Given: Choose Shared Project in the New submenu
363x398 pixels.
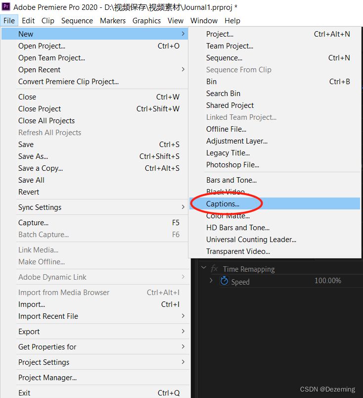Looking at the screenshot, I should (x=275, y=105).
